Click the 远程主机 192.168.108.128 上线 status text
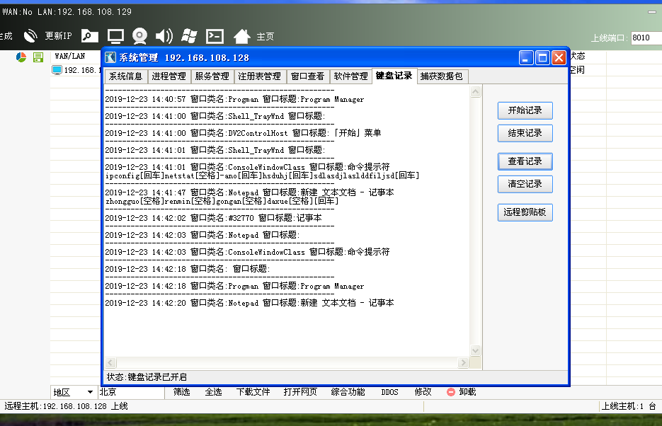The width and height of the screenshot is (662, 426). tap(67, 406)
